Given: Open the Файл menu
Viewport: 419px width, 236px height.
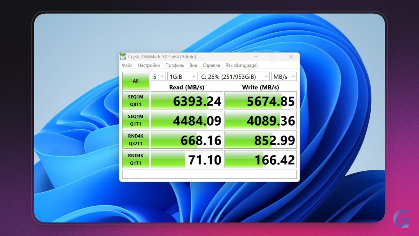Looking at the screenshot, I should point(127,65).
